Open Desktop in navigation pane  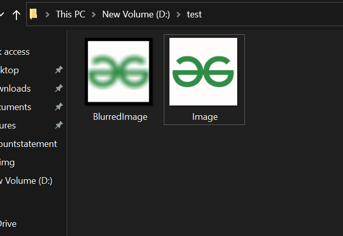9,70
